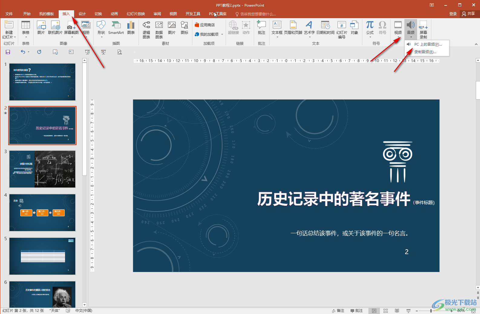This screenshot has width=480, height=314.
Task: Switch to Reading view in status bar
Action: tap(397, 311)
